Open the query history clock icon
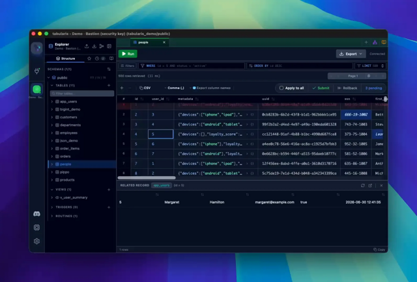The height and width of the screenshot is (282, 417). (x=97, y=58)
